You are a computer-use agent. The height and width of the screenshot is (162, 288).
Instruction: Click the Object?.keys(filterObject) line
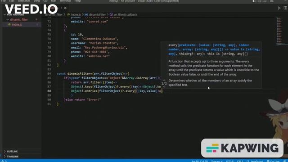(116, 86)
